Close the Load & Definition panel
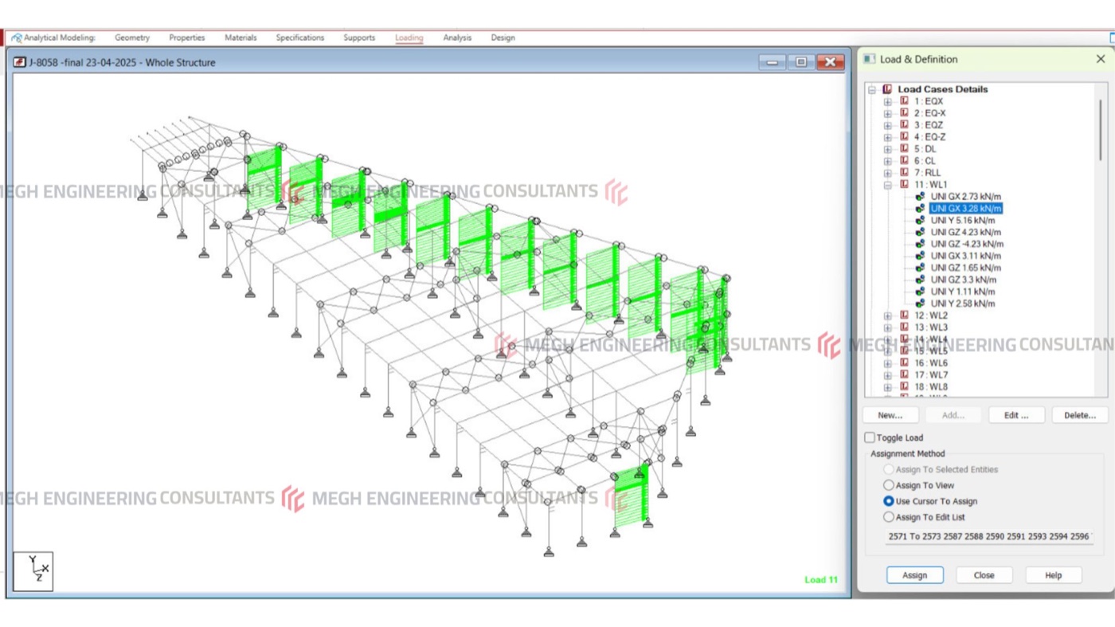The width and height of the screenshot is (1115, 627). point(1101,59)
